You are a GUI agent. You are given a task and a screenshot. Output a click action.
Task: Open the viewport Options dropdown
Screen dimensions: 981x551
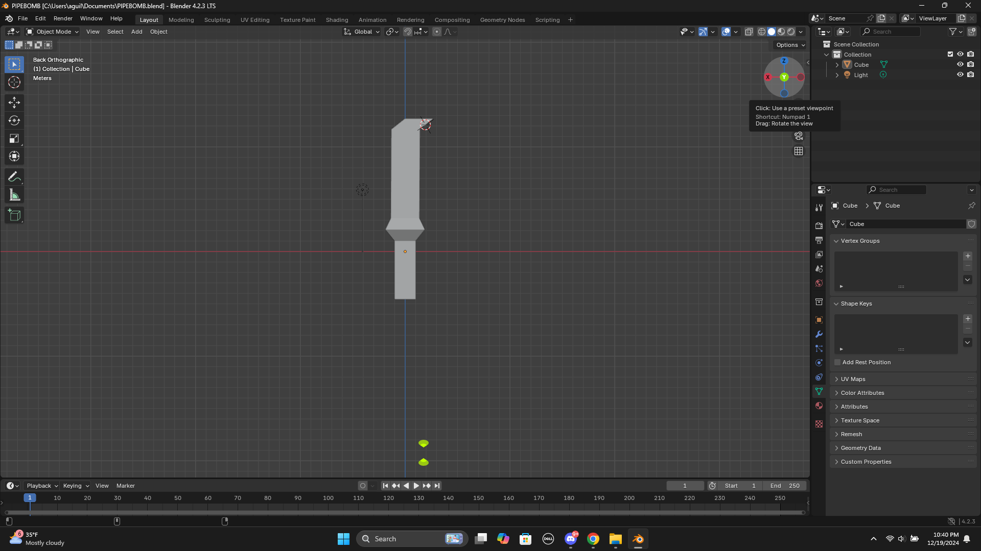[x=790, y=45]
